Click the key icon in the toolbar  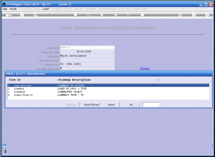[9, 15]
